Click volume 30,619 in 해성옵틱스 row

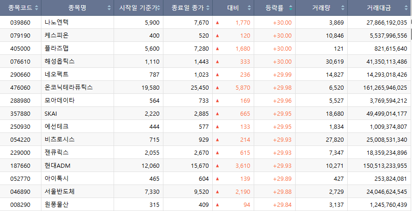tap(335, 62)
